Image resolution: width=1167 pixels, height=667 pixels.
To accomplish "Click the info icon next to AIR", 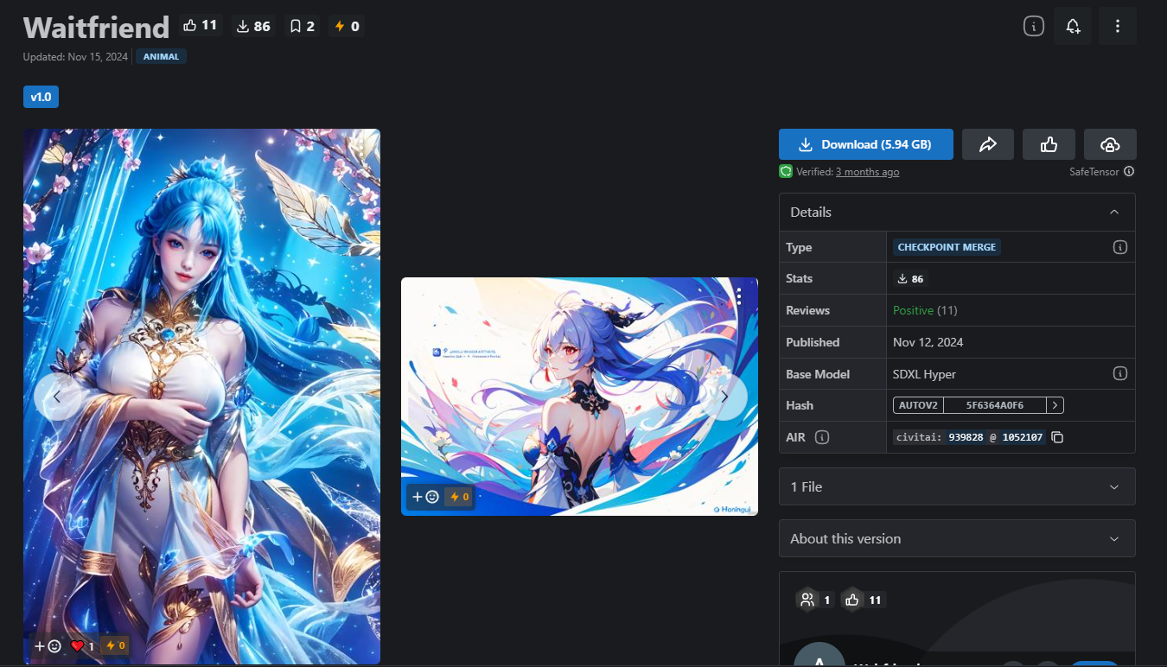I will [x=822, y=437].
